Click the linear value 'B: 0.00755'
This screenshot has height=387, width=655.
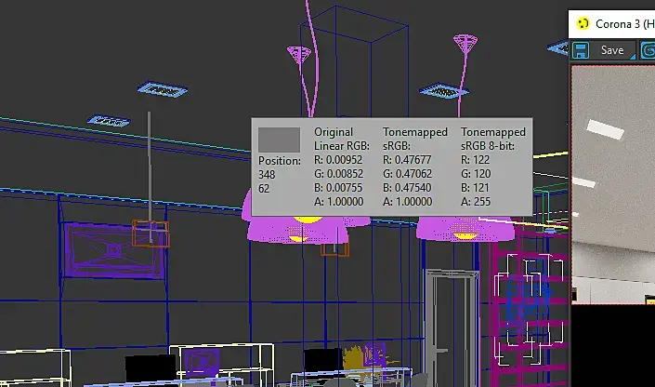pyautogui.click(x=338, y=187)
